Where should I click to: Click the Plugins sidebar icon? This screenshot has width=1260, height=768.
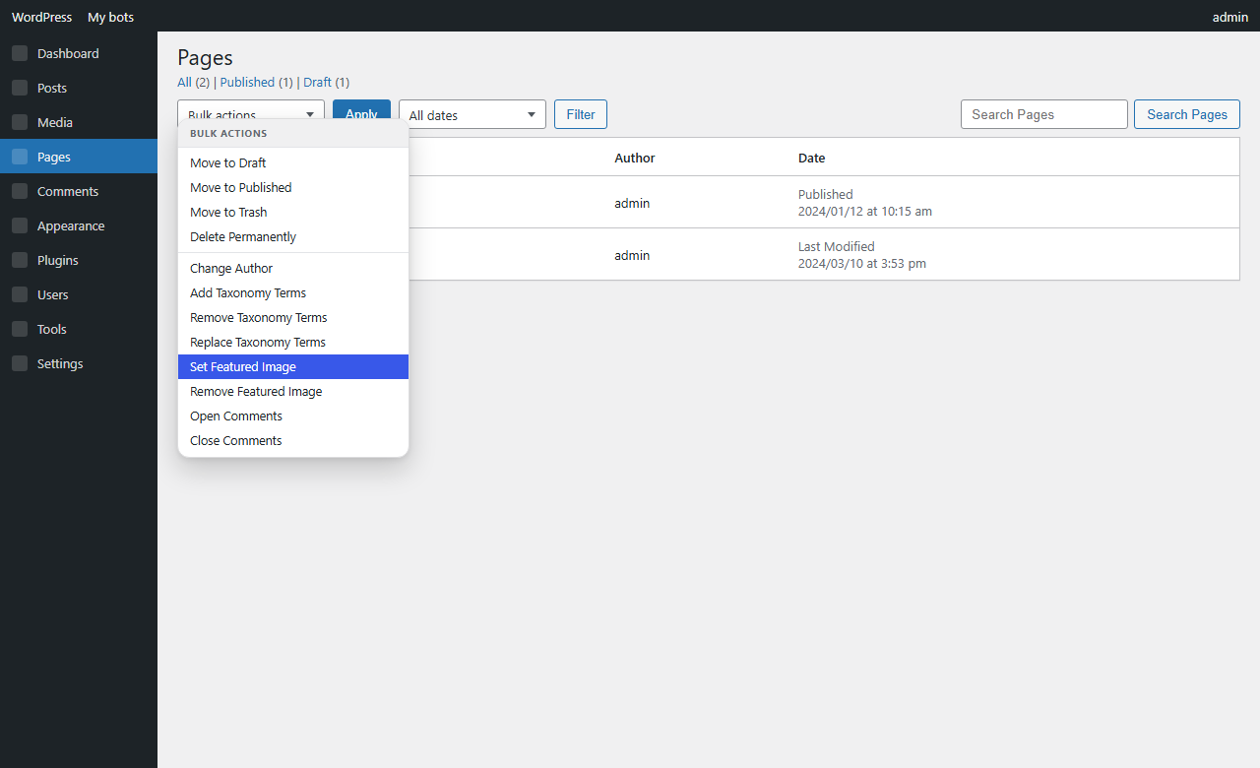[x=20, y=260]
